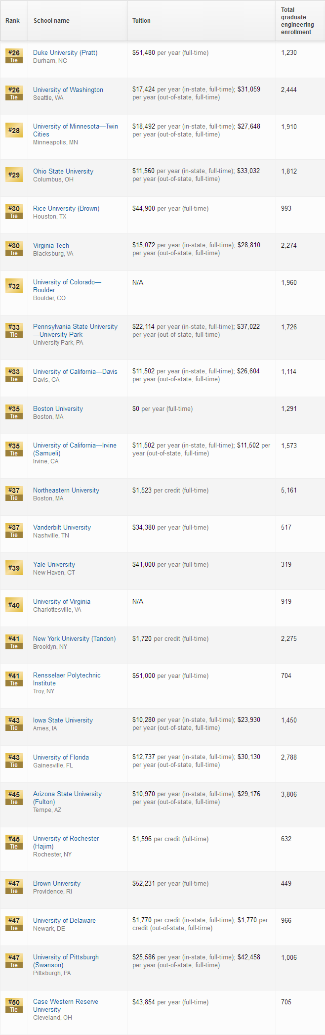325x1035 pixels.
Task: Click the Rank column header
Action: coord(13,21)
